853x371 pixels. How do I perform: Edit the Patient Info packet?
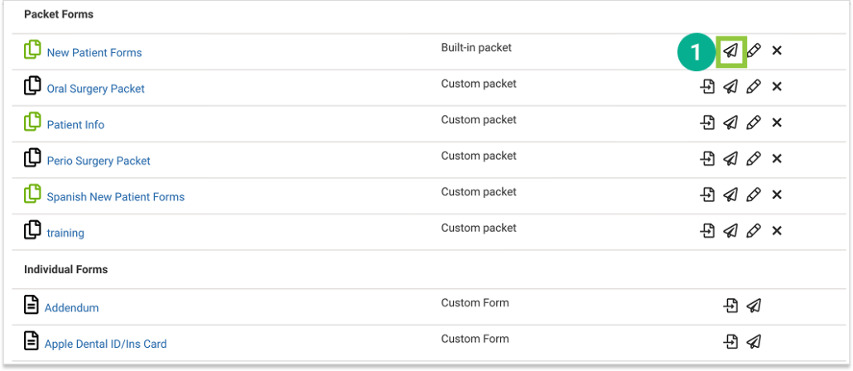tap(753, 123)
